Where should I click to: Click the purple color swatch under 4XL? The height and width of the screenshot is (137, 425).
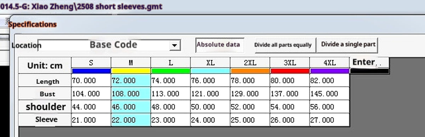[x=329, y=71]
